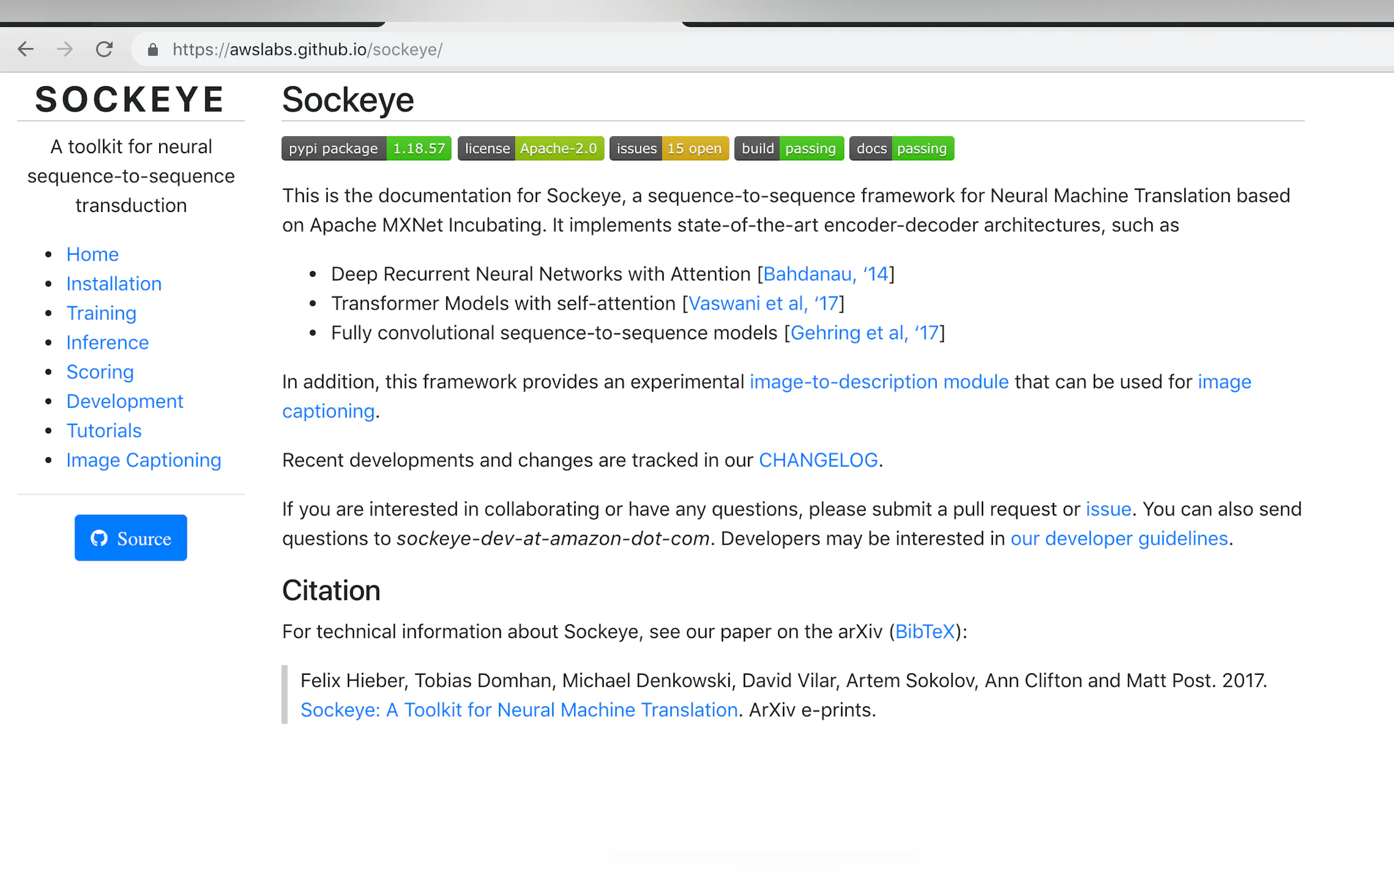
Task: Click the issues 15 open badge
Action: pyautogui.click(x=668, y=148)
